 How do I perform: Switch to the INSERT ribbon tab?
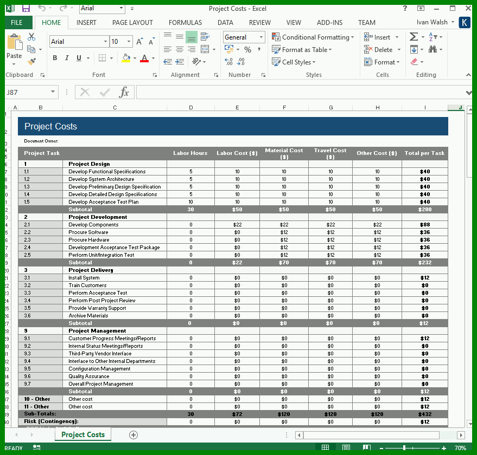click(x=86, y=22)
